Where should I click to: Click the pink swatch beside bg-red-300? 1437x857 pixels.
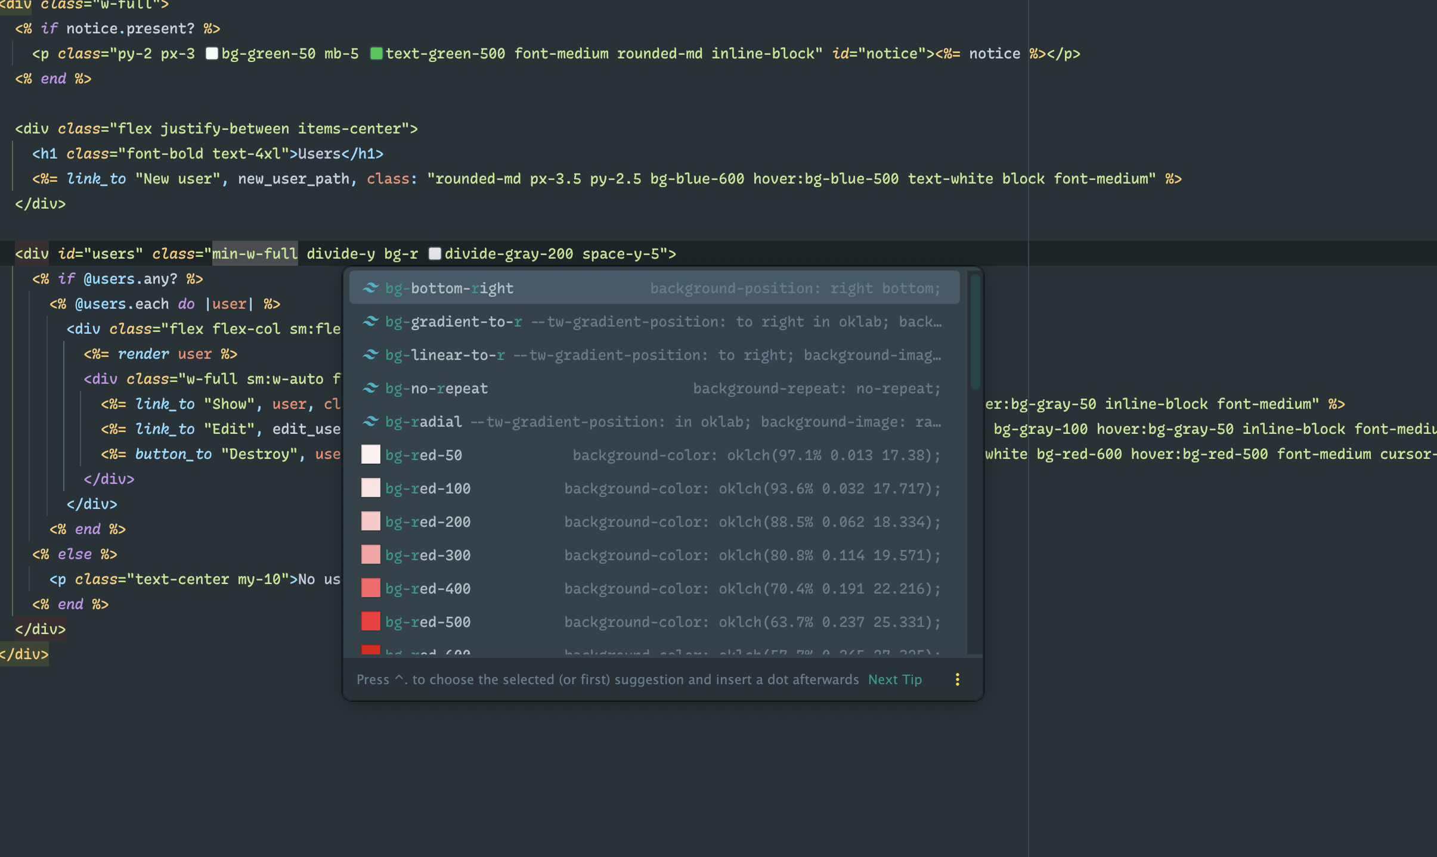pyautogui.click(x=370, y=554)
